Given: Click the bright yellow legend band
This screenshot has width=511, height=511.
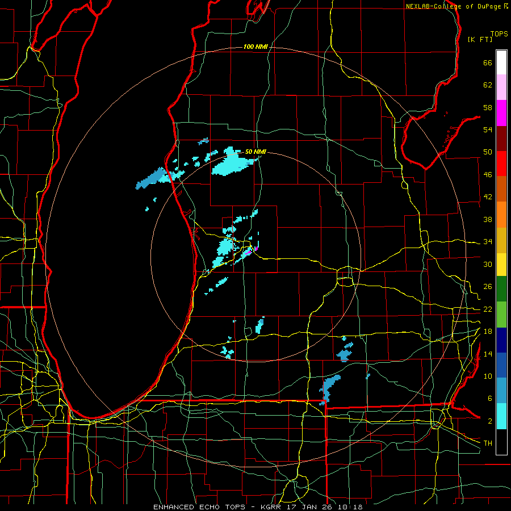Looking at the screenshot, I should [501, 265].
